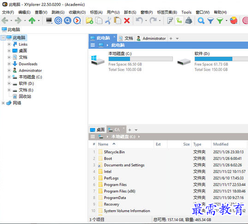Click the red Delete X icon
Viewport: 248px width, 224px height.
pyautogui.click(x=127, y=20)
